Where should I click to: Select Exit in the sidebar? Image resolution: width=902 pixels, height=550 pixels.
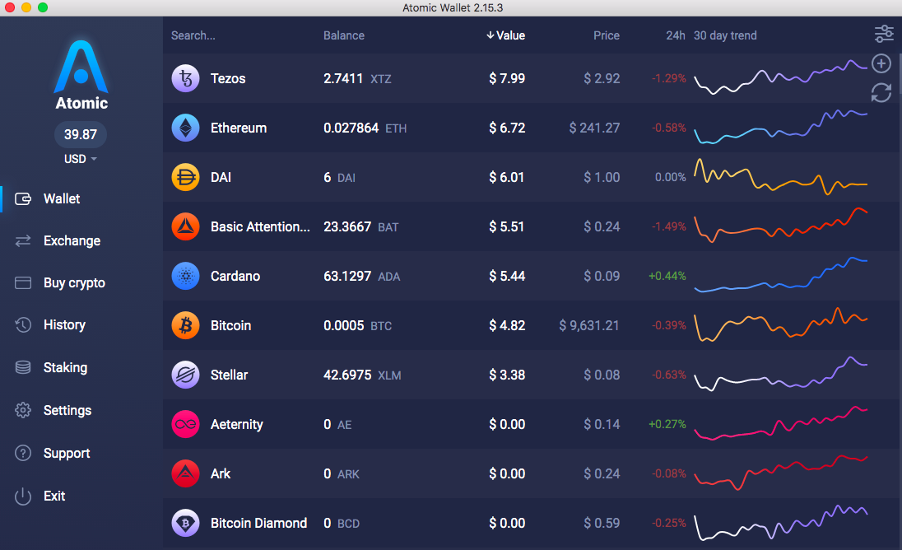pyautogui.click(x=54, y=496)
